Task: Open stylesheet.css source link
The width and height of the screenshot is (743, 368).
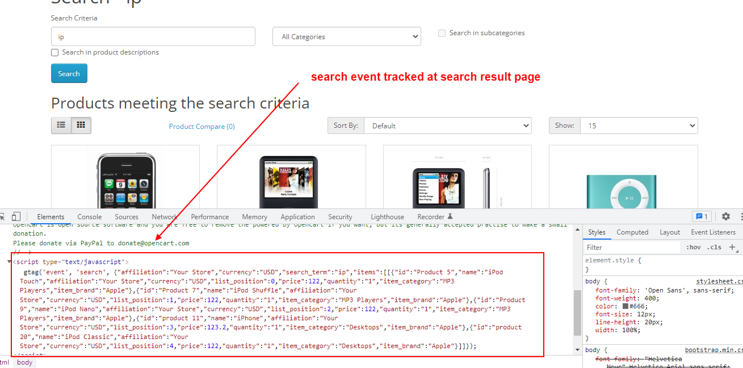Action: 719,281
